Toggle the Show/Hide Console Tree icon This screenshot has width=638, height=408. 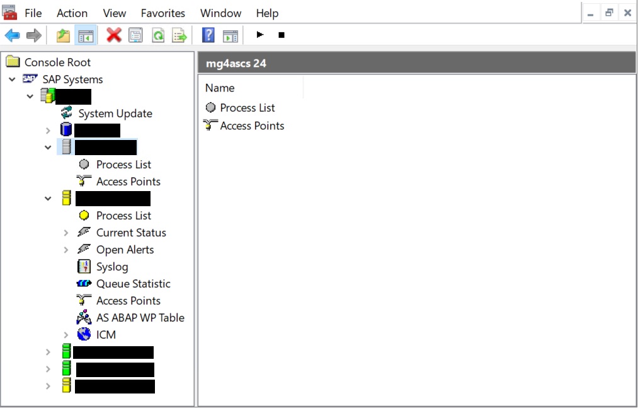click(x=86, y=35)
